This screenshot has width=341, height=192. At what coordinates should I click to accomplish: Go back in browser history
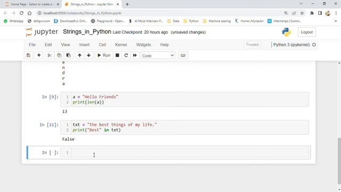5,13
